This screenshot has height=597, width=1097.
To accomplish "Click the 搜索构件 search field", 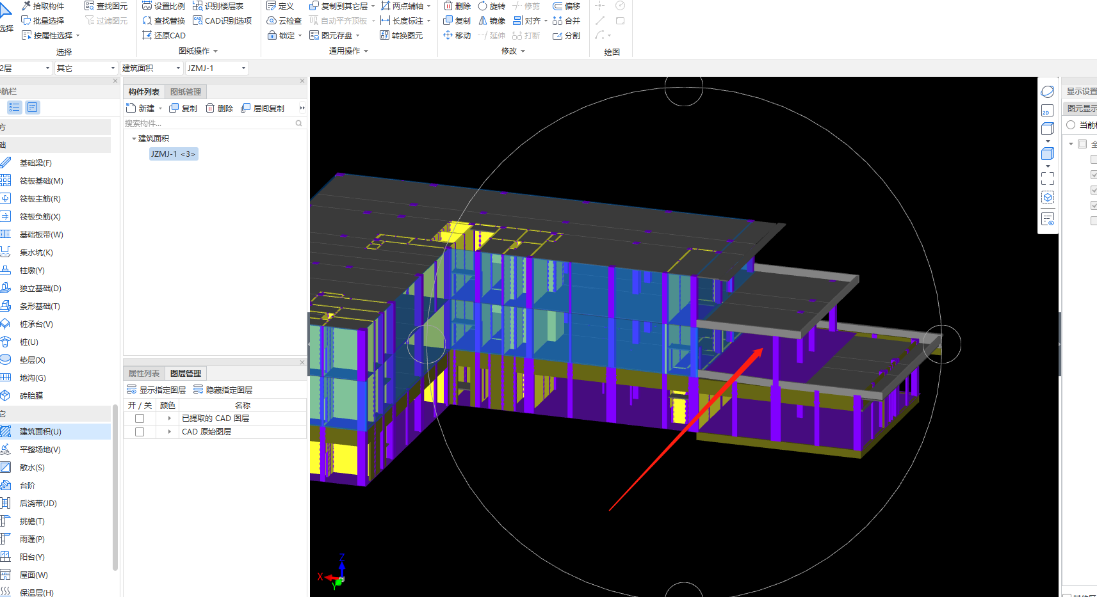I will [214, 123].
